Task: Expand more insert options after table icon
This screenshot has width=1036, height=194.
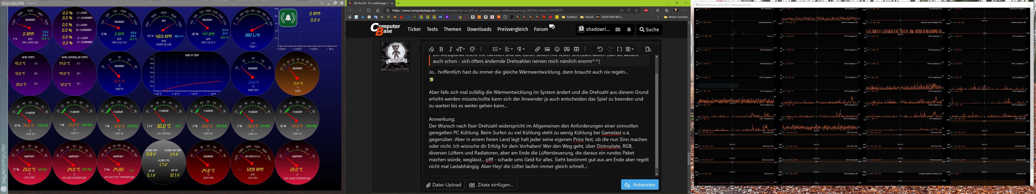Action: click(585, 49)
